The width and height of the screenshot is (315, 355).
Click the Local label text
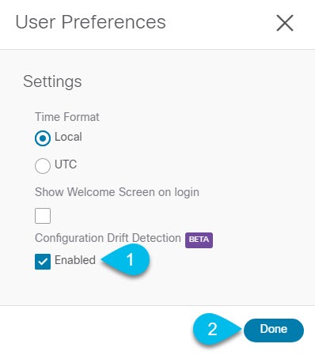pos(68,137)
